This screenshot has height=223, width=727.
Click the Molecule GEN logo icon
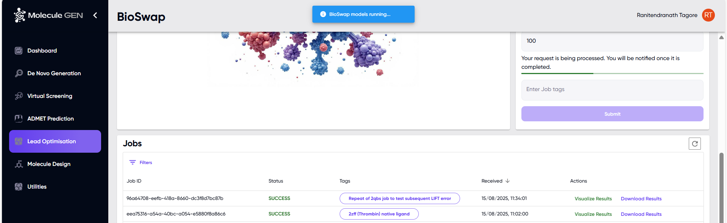[x=20, y=15]
